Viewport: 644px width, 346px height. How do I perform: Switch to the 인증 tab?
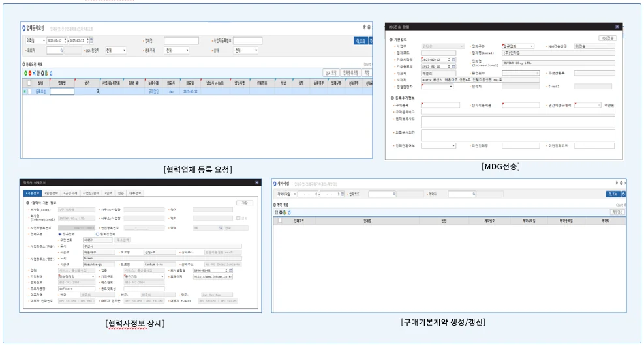coord(121,193)
